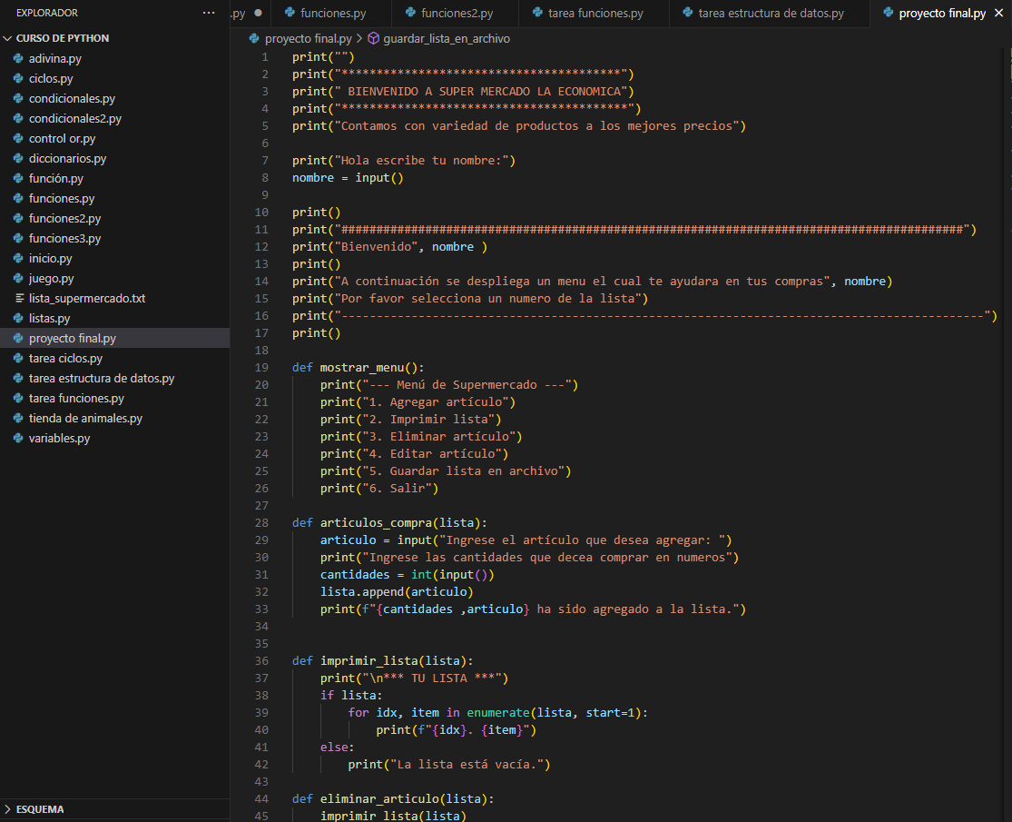The width and height of the screenshot is (1012, 822).
Task: Open función.py in explorer
Action: 115,178
